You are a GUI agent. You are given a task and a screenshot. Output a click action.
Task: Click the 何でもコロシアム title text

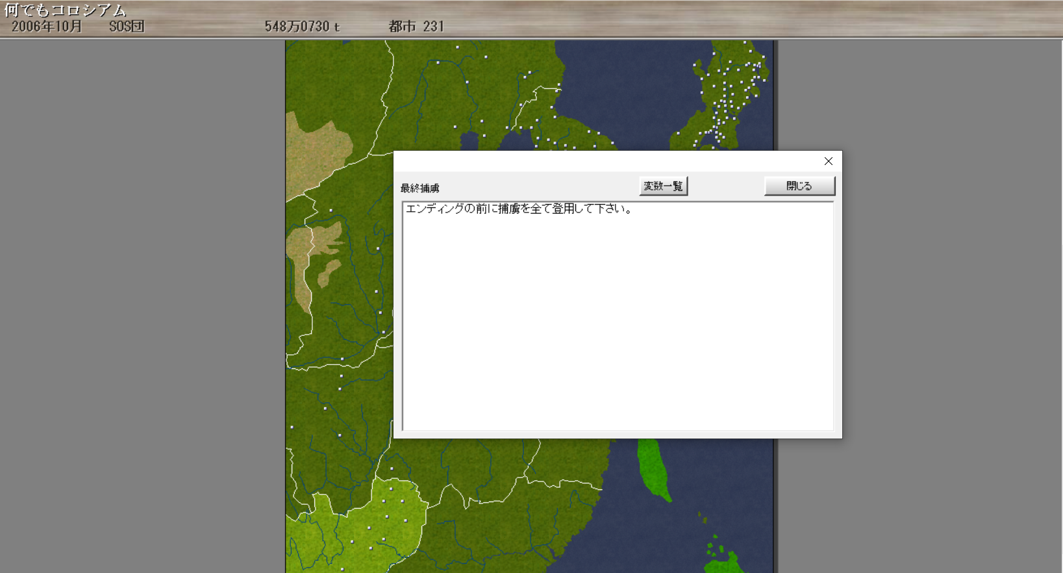click(x=65, y=10)
